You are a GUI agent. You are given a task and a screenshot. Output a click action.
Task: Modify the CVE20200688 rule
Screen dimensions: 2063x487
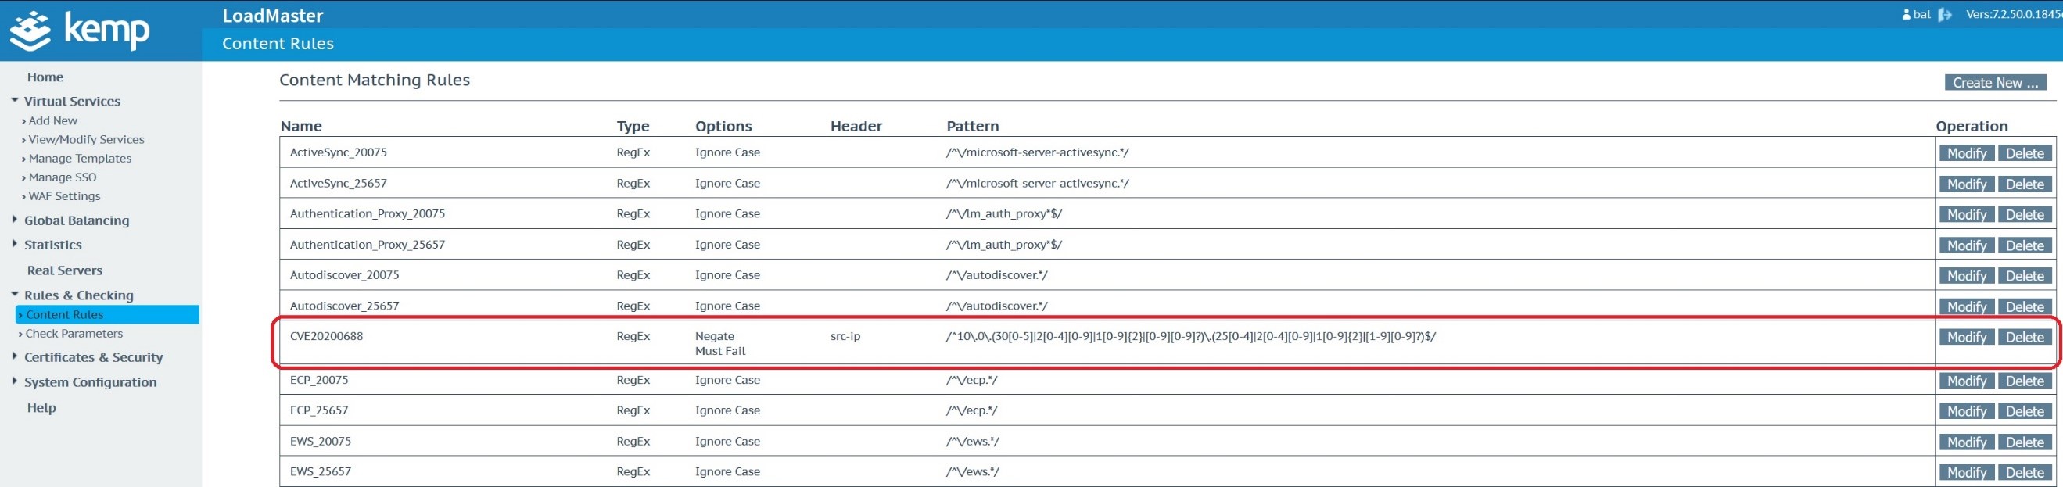[x=1966, y=337]
